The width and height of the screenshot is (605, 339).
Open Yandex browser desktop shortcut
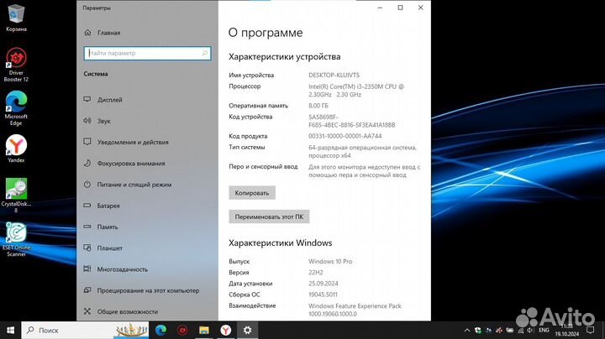tap(16, 149)
